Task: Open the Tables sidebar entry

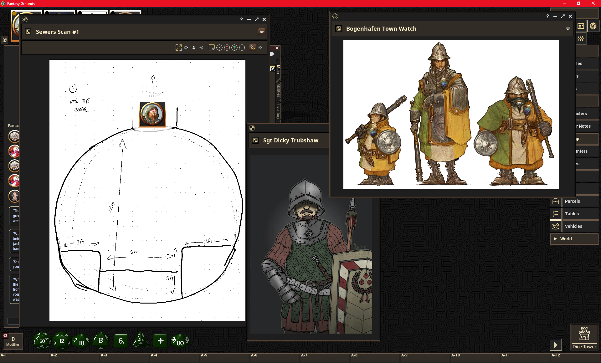Action: [574, 214]
